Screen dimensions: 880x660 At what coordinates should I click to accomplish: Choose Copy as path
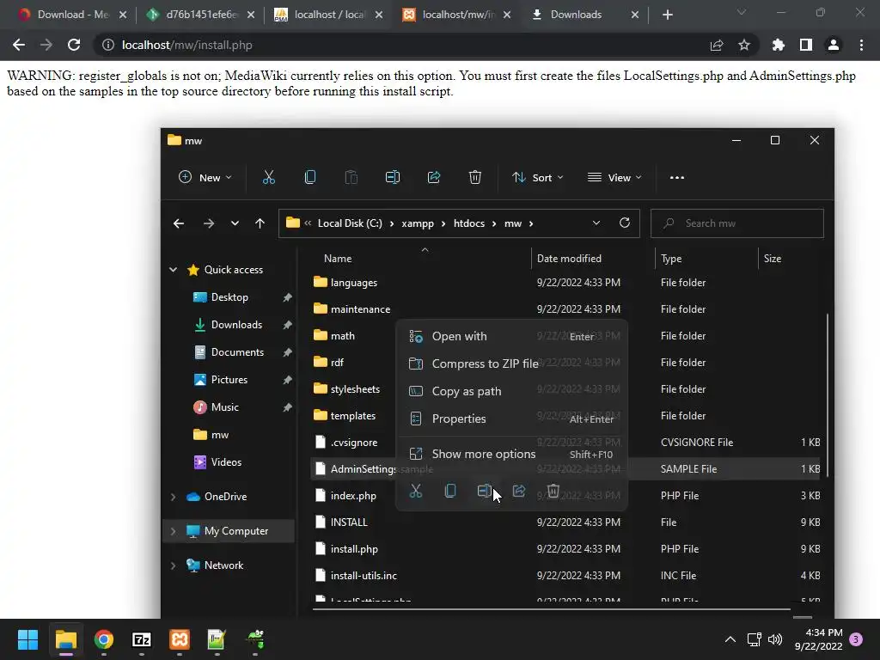click(511, 391)
